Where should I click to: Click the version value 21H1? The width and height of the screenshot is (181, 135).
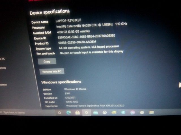coord(67,93)
